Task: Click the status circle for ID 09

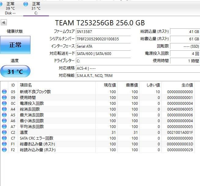Action: point(4,97)
